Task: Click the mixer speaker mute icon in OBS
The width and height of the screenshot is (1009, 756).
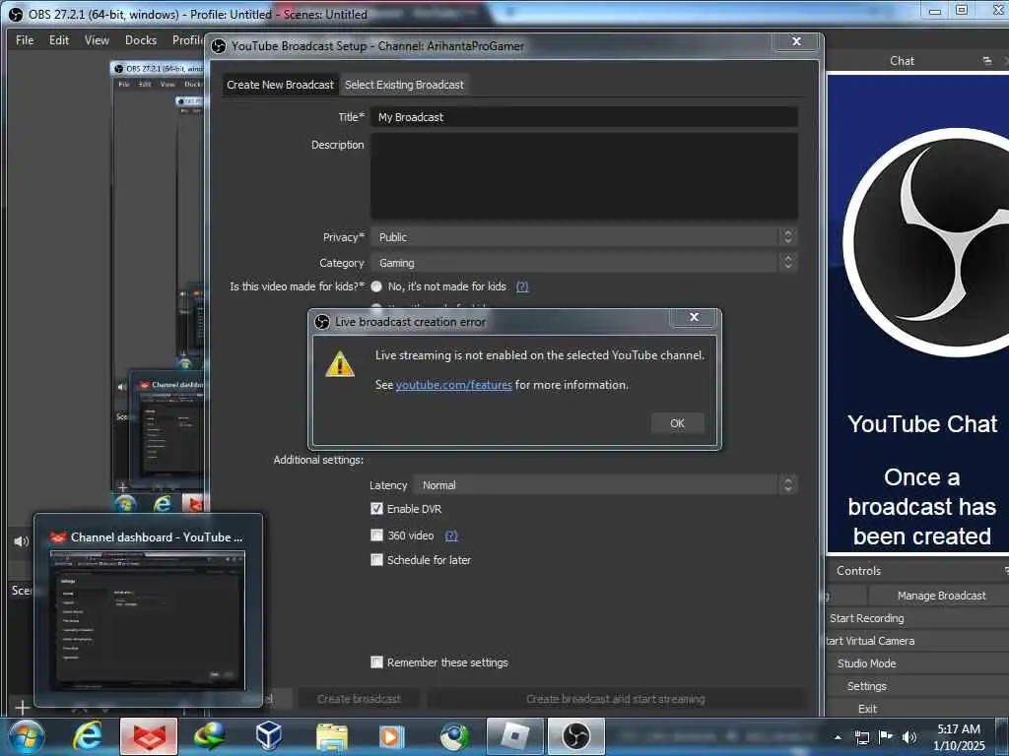Action: coord(22,541)
